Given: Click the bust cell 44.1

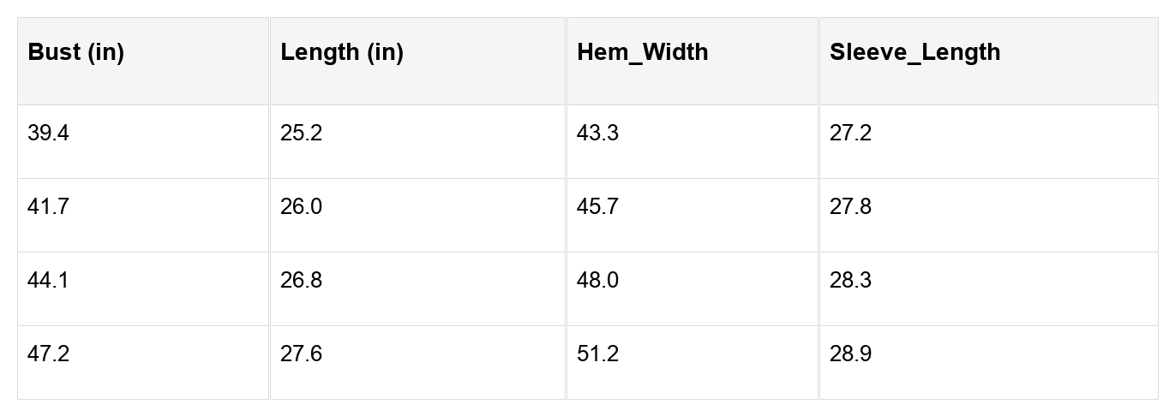Looking at the screenshot, I should (x=48, y=281).
